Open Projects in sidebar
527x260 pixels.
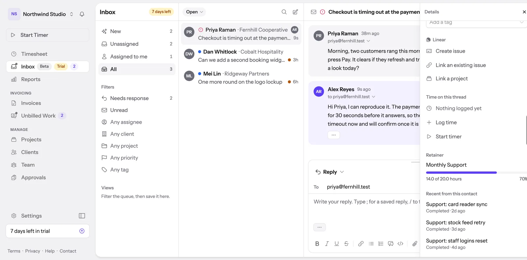(x=47, y=140)
